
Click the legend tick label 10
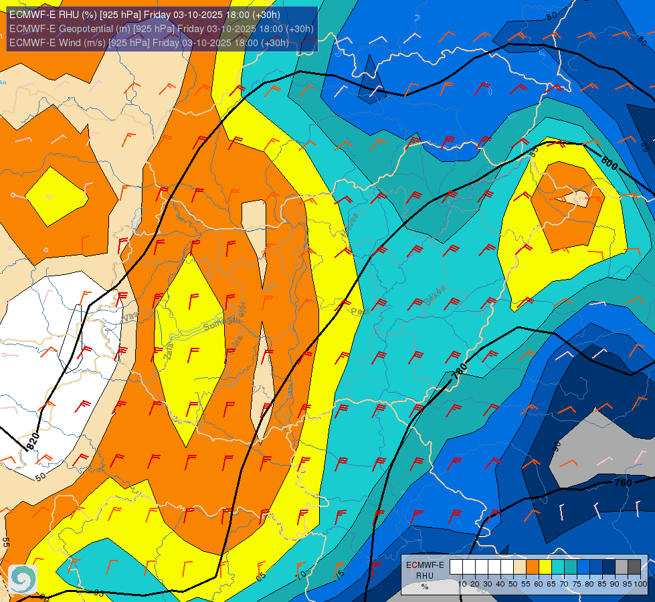click(462, 584)
